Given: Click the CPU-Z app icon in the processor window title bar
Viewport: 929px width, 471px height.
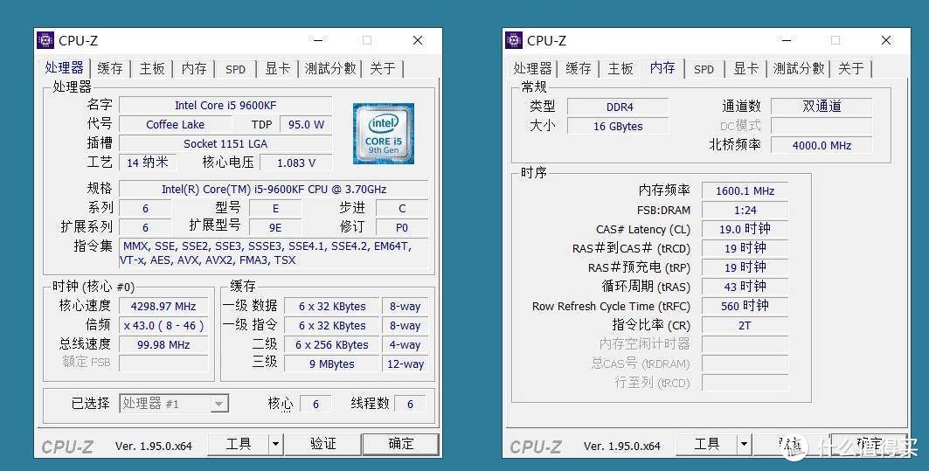Looking at the screenshot, I should click(45, 40).
